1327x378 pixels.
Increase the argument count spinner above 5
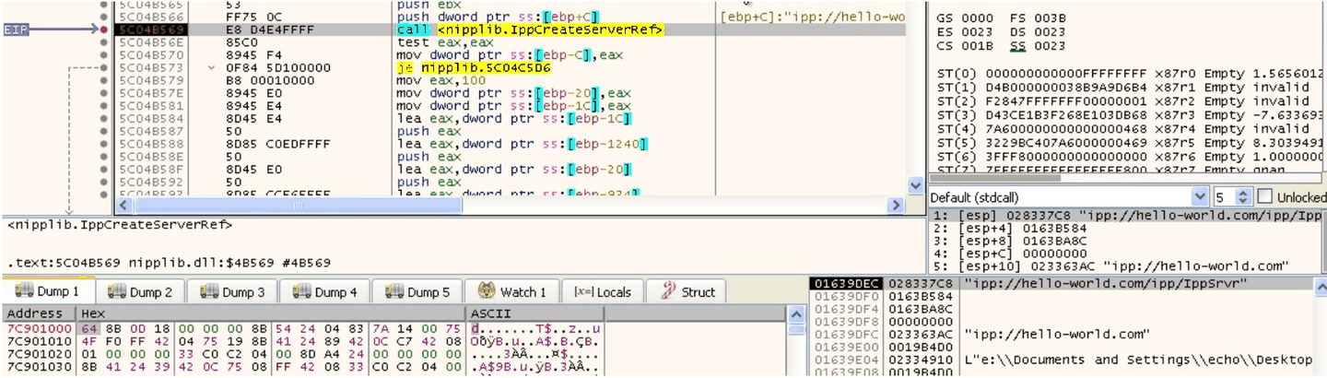[x=1244, y=193]
